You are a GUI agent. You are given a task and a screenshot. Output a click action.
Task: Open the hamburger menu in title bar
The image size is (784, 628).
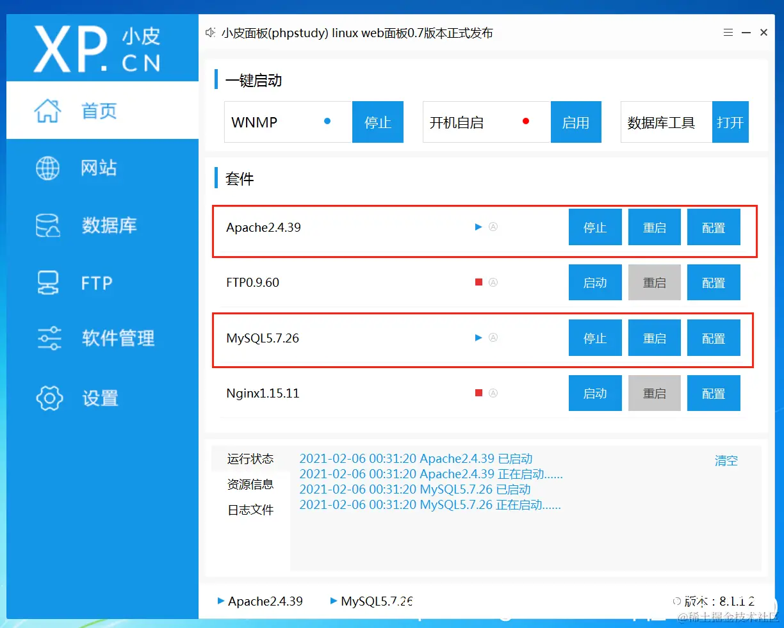coord(728,32)
